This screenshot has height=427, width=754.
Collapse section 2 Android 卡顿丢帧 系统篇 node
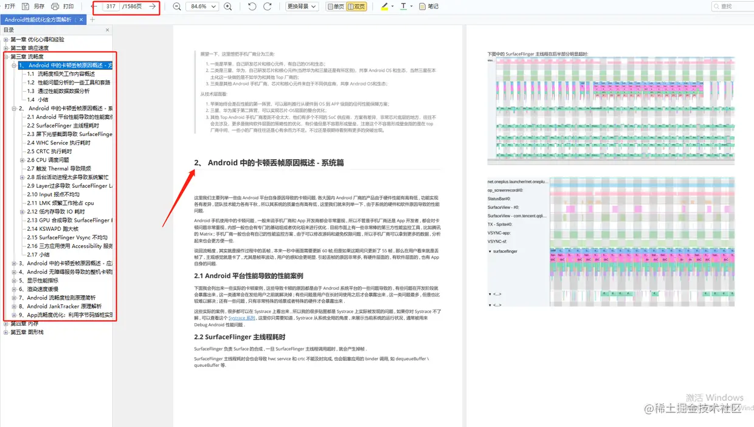[14, 108]
